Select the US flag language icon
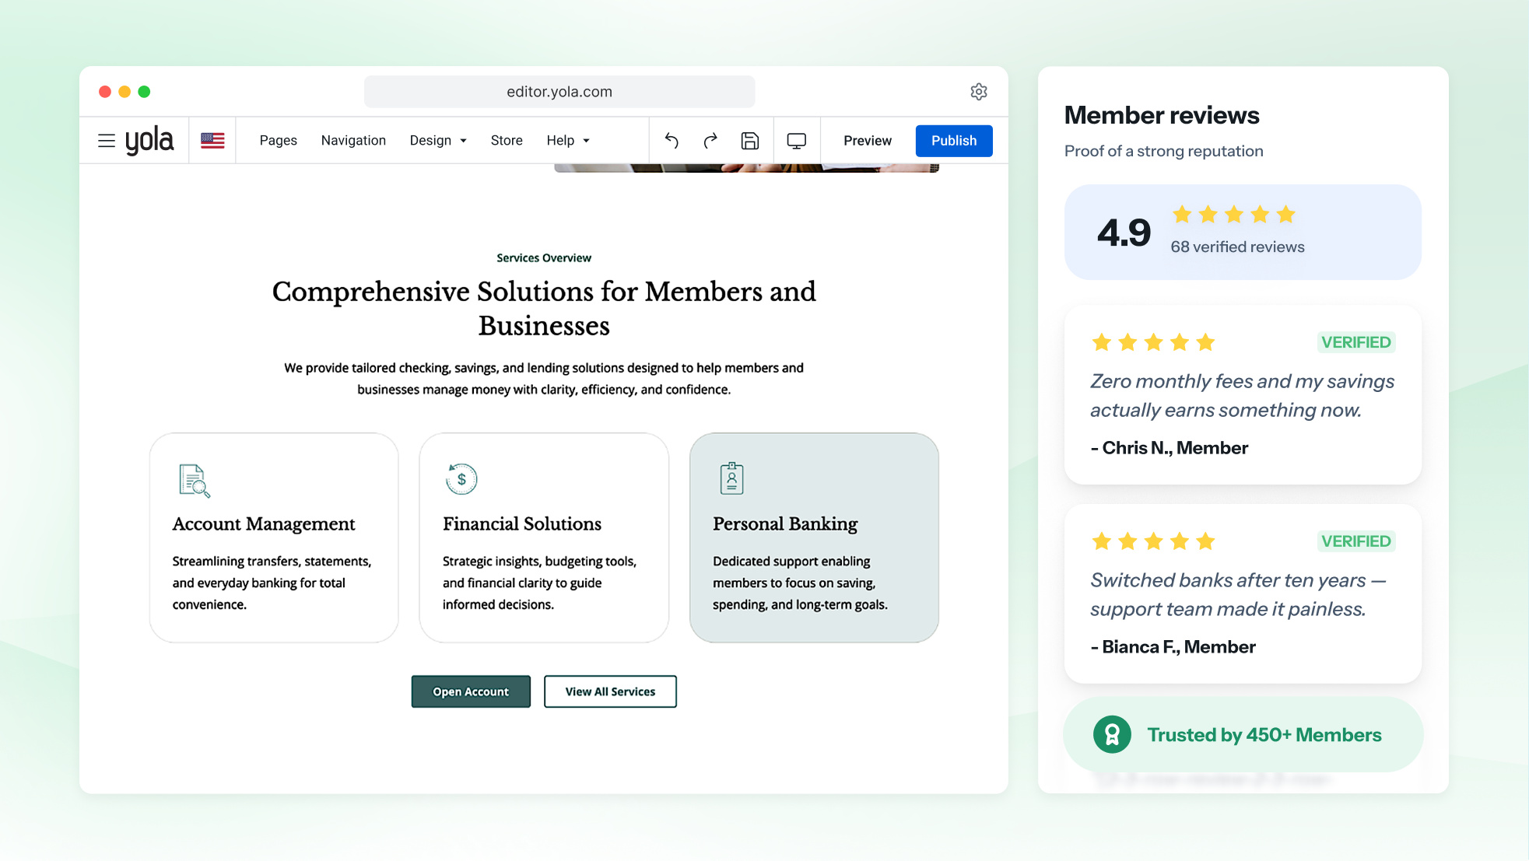The height and width of the screenshot is (861, 1529). (212, 141)
